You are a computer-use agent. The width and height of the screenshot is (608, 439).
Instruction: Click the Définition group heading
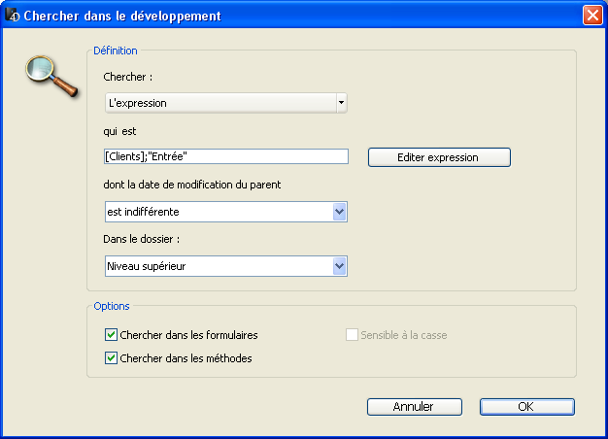[116, 50]
